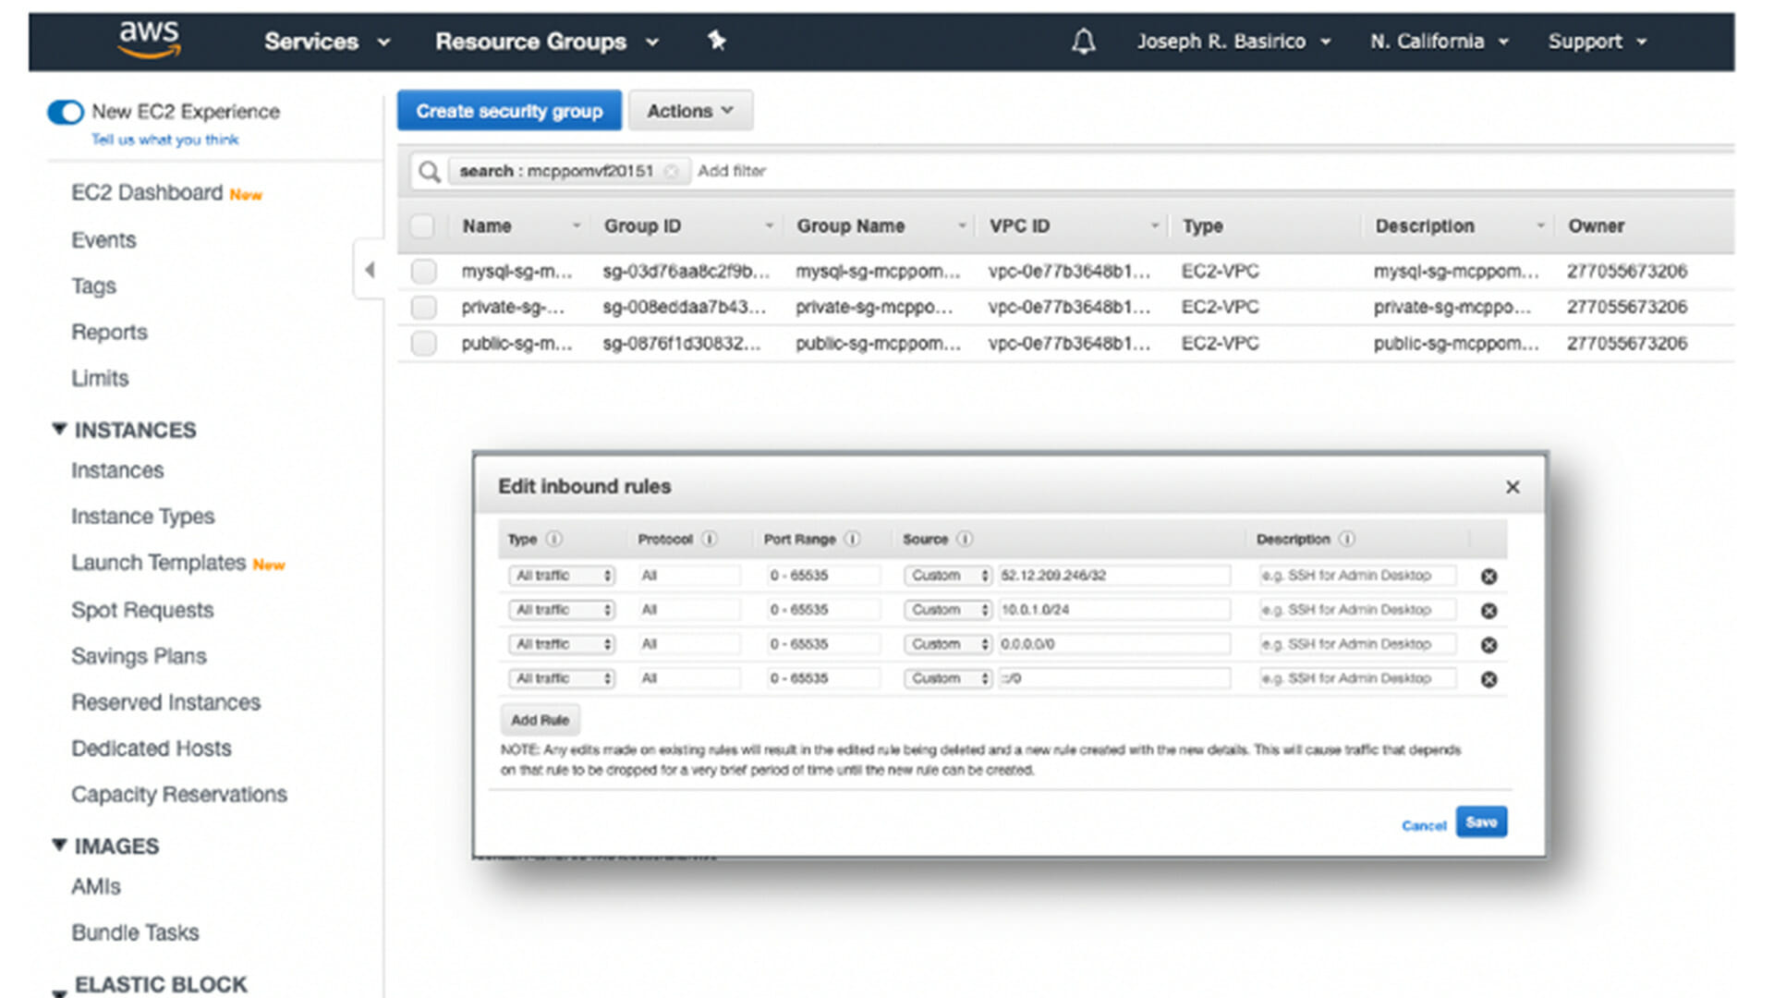Delete the 0.0.0.0/0 inbound rule
Screen dimensions: 1774x998
(x=1488, y=645)
